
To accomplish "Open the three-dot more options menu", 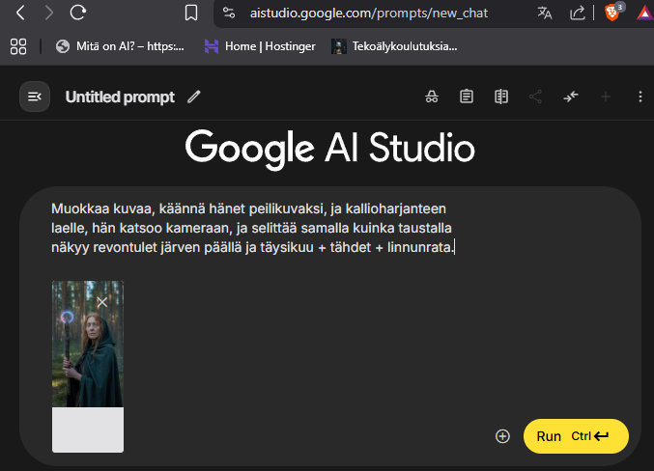I will 640,97.
